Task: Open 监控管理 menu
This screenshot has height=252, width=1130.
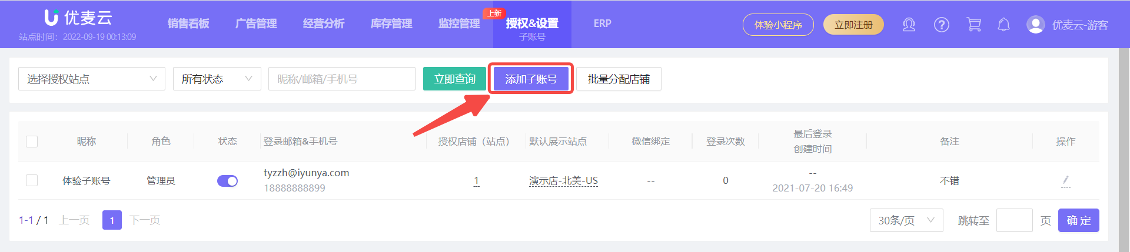Action: coord(459,23)
